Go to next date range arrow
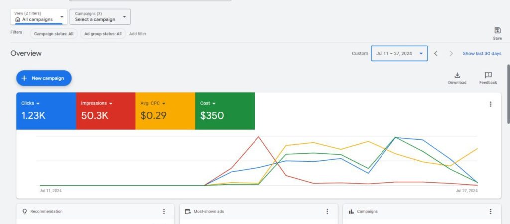Image resolution: width=510 pixels, height=224 pixels. 451,54
